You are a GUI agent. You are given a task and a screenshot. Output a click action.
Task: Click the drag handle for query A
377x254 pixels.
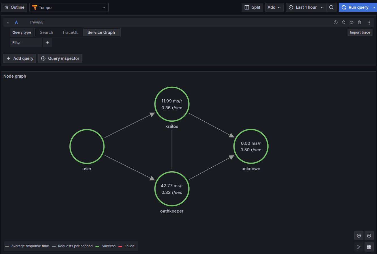(369, 22)
